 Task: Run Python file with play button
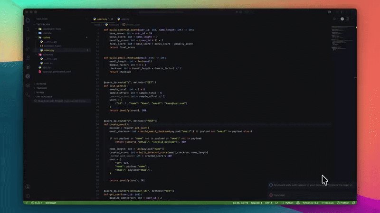[334, 19]
